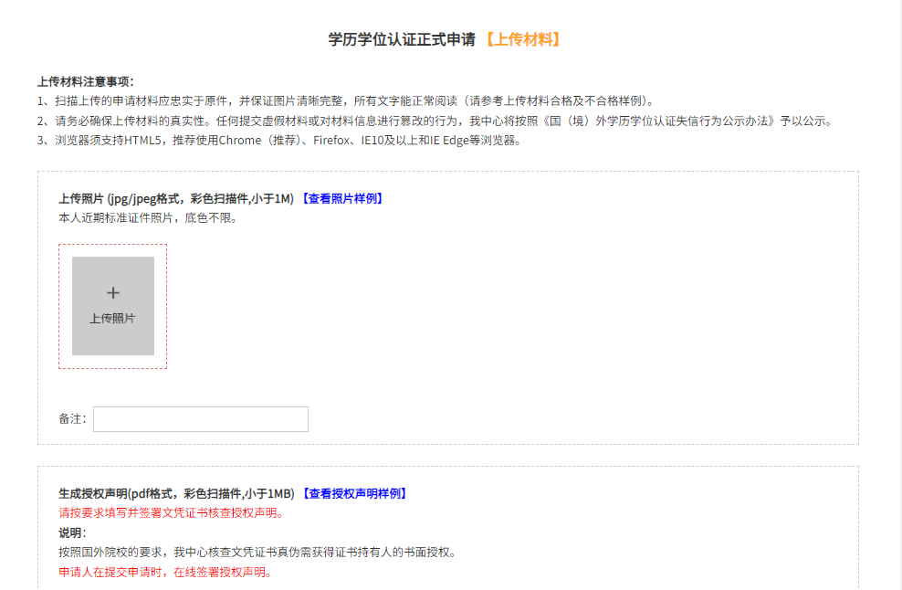Focus the 备注 text input field
The height and width of the screenshot is (590, 902).
pyautogui.click(x=201, y=419)
